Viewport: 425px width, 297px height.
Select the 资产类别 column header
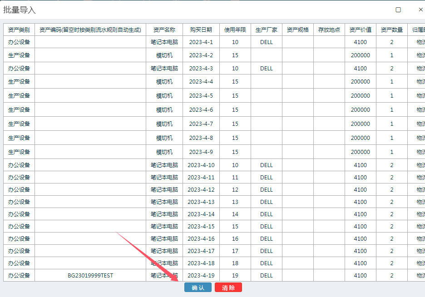(x=19, y=30)
